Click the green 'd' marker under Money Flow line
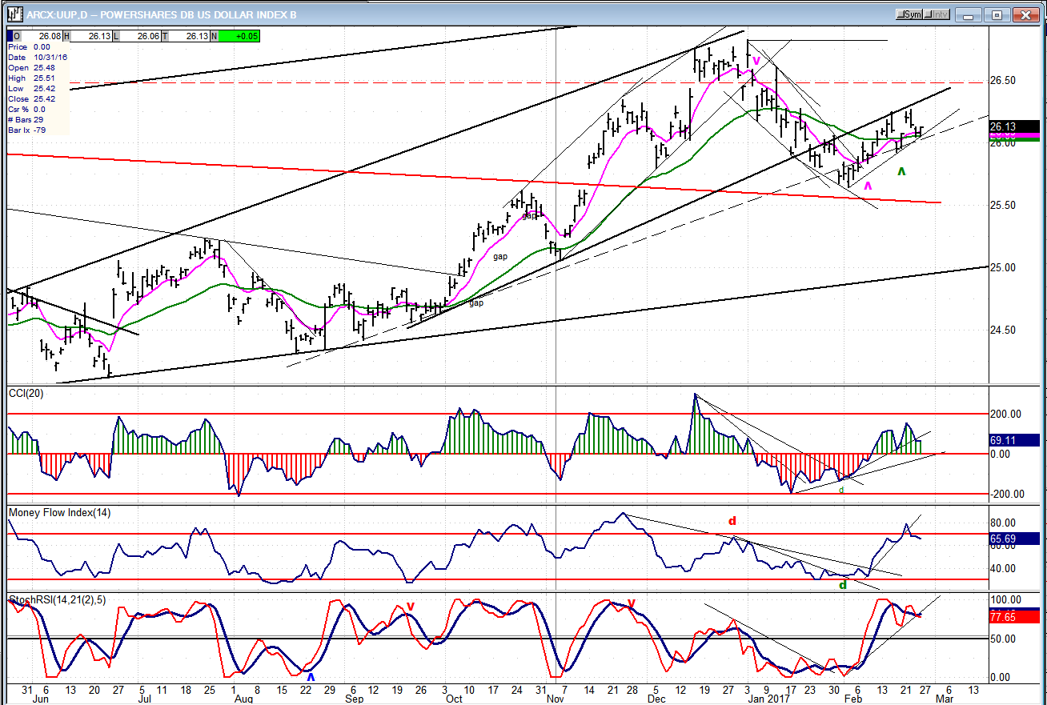The height and width of the screenshot is (705, 1047). pyautogui.click(x=842, y=586)
